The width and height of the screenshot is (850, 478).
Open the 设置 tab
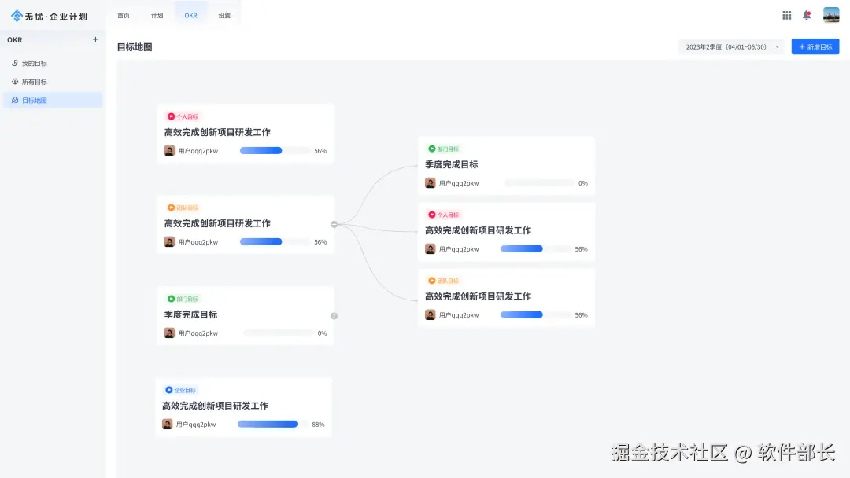(x=224, y=14)
